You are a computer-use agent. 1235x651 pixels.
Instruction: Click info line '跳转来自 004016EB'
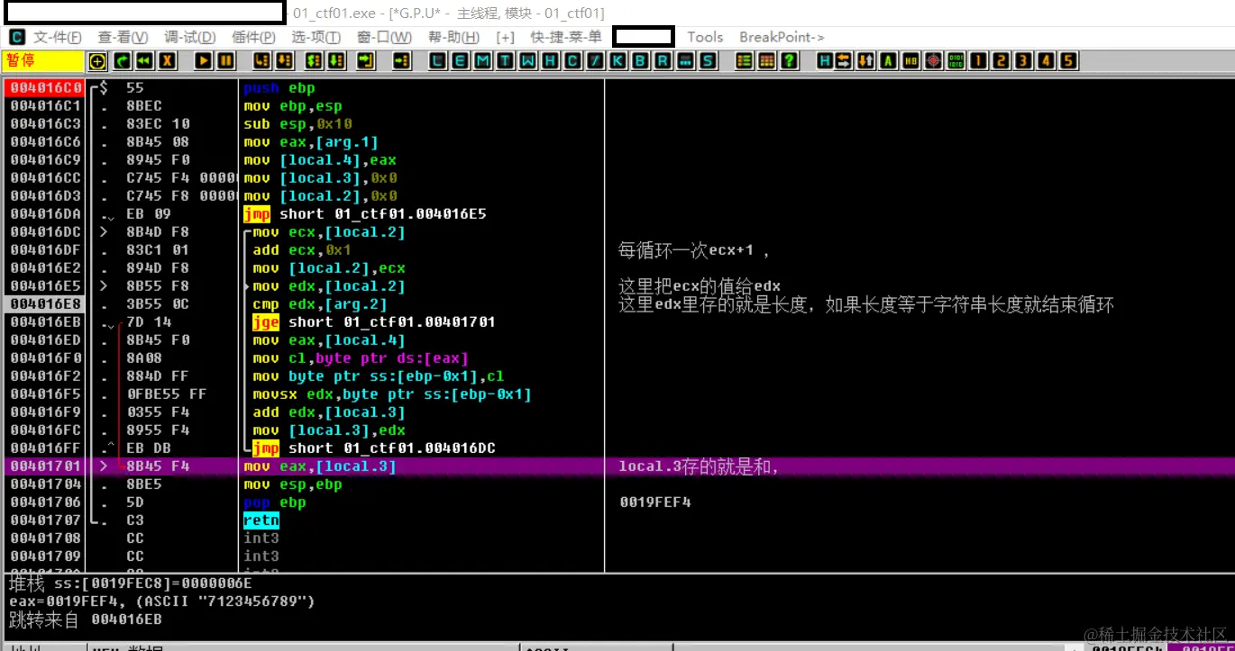click(x=86, y=619)
